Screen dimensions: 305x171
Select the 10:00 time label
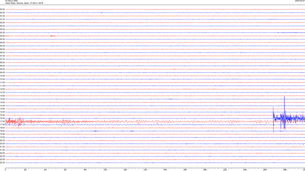pos(2,76)
